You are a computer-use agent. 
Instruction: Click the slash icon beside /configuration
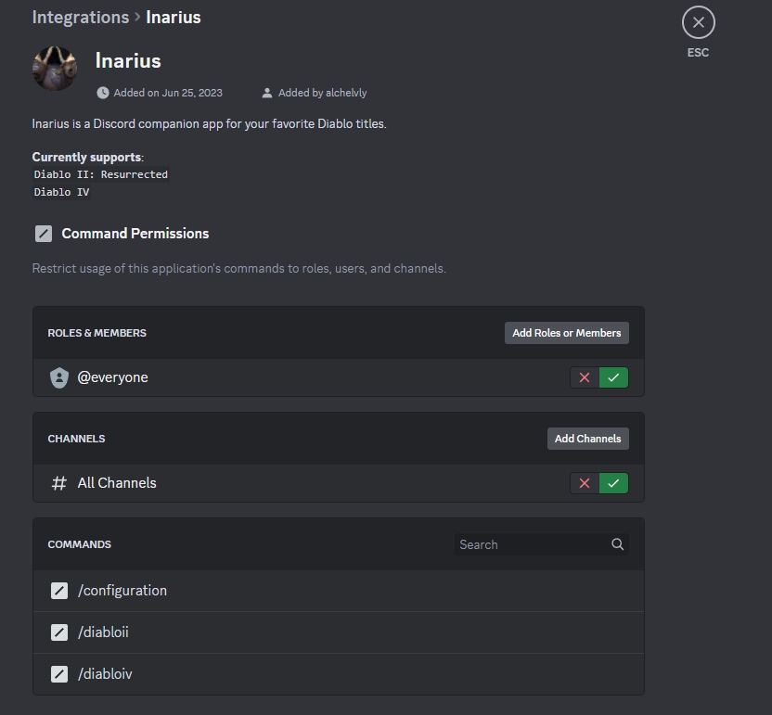(x=59, y=591)
